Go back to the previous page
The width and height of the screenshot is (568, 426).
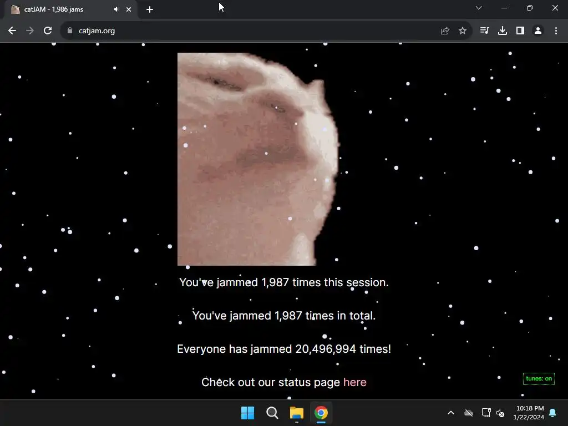[12, 31]
